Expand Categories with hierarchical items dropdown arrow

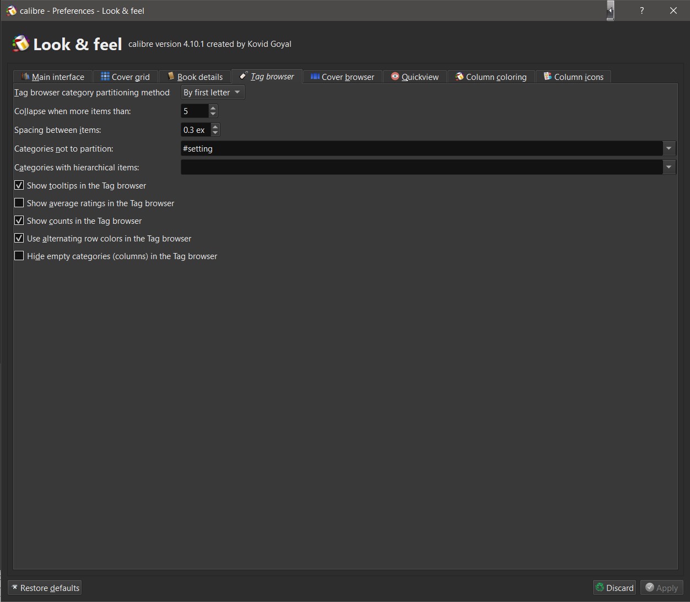[669, 167]
